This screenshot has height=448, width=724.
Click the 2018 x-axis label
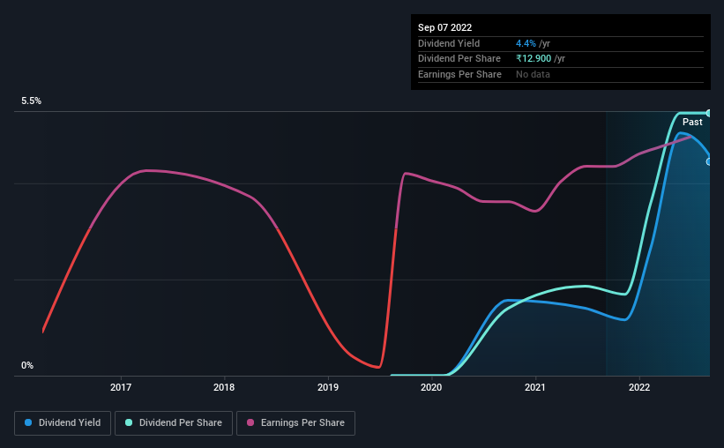(224, 387)
